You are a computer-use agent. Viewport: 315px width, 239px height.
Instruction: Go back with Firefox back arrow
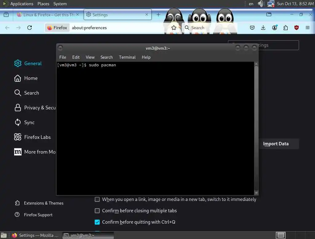(x=7, y=28)
